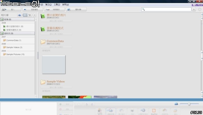Switch library to tree view icon
This screenshot has height=115, width=203.
click(29, 15)
